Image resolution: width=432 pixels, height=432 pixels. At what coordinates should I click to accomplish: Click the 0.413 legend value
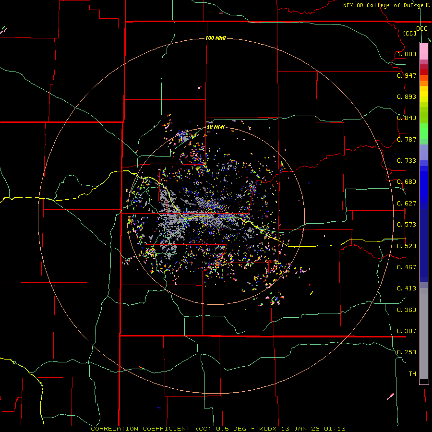click(407, 288)
